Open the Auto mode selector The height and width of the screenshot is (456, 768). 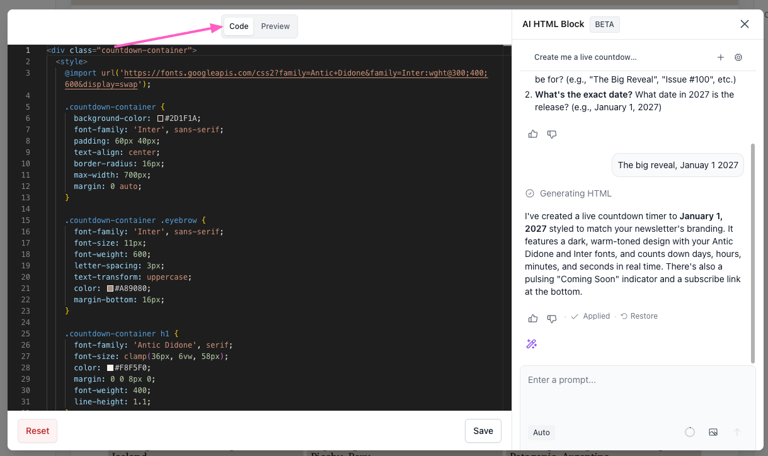(541, 432)
